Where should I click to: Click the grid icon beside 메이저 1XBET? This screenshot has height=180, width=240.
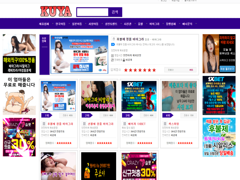coord(124,124)
